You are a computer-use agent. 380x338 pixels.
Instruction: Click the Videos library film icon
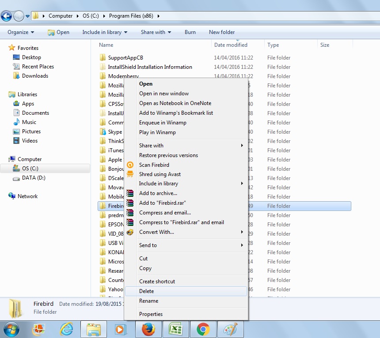tap(16, 141)
